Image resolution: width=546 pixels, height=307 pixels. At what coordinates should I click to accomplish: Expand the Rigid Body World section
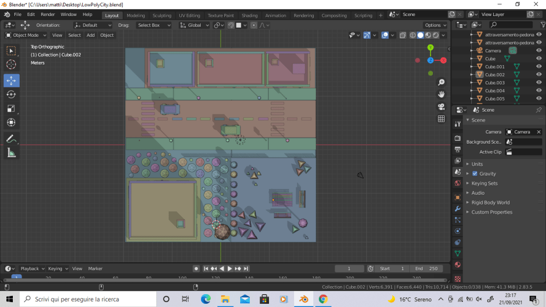click(x=490, y=202)
